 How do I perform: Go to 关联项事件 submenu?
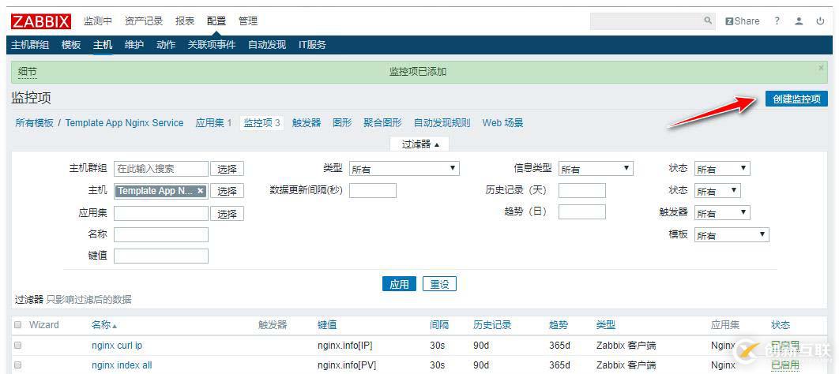click(x=212, y=45)
